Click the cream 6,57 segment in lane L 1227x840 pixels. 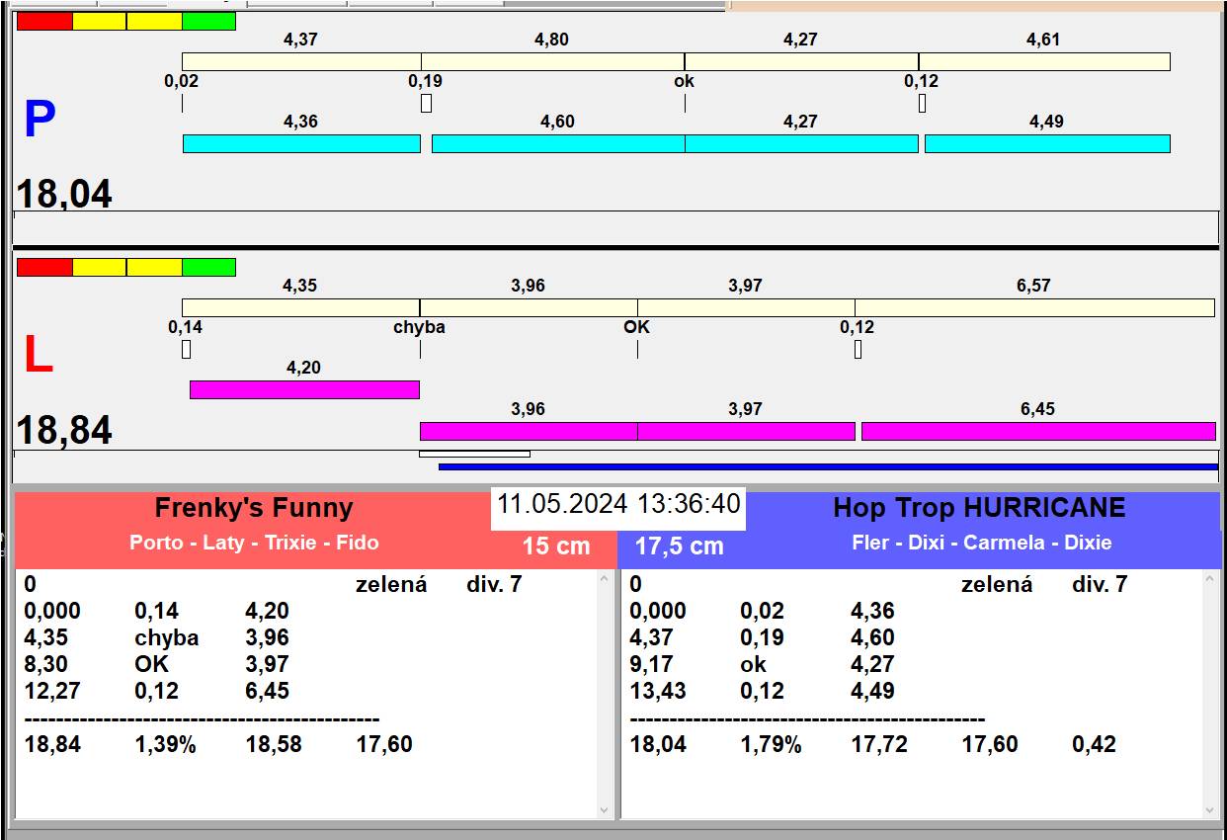click(x=1033, y=308)
